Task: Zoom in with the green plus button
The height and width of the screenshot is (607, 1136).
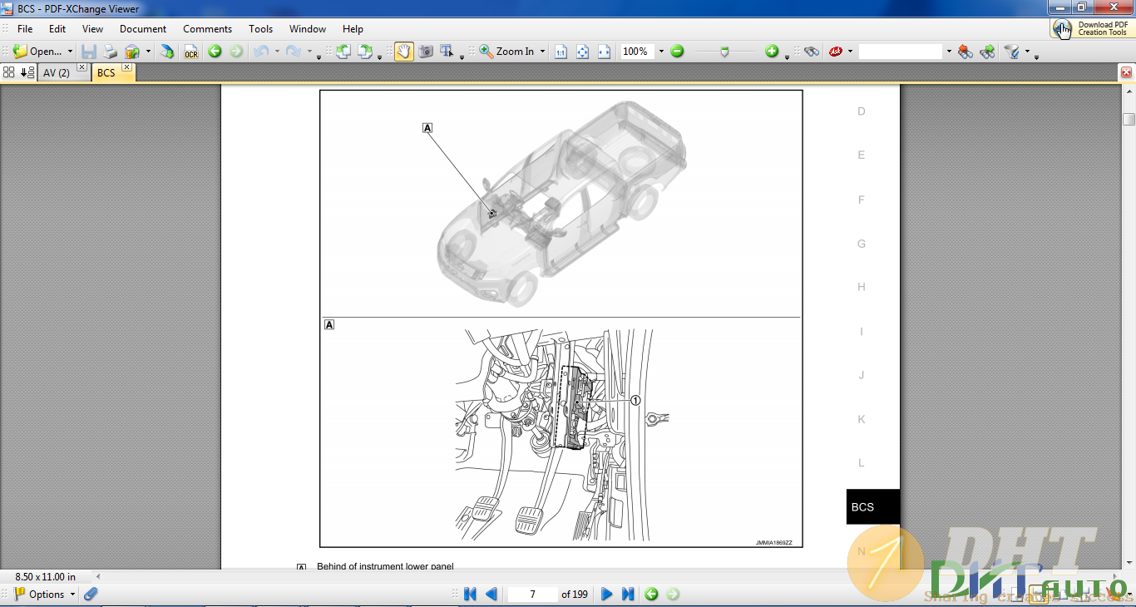Action: (772, 52)
